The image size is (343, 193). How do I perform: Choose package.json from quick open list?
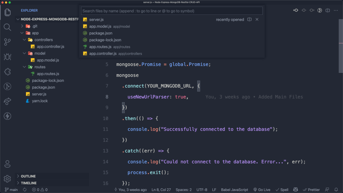click(x=101, y=33)
